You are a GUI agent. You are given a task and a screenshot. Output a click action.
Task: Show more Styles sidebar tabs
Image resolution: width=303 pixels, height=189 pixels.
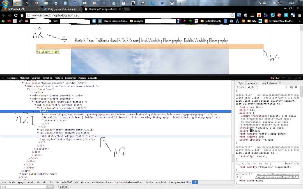(280, 83)
